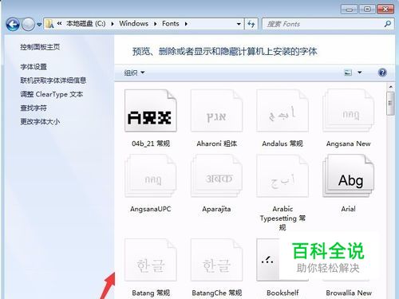Viewport: 399px width, 299px height.
Task: Click the Aparajita label
Action: [x=216, y=209]
